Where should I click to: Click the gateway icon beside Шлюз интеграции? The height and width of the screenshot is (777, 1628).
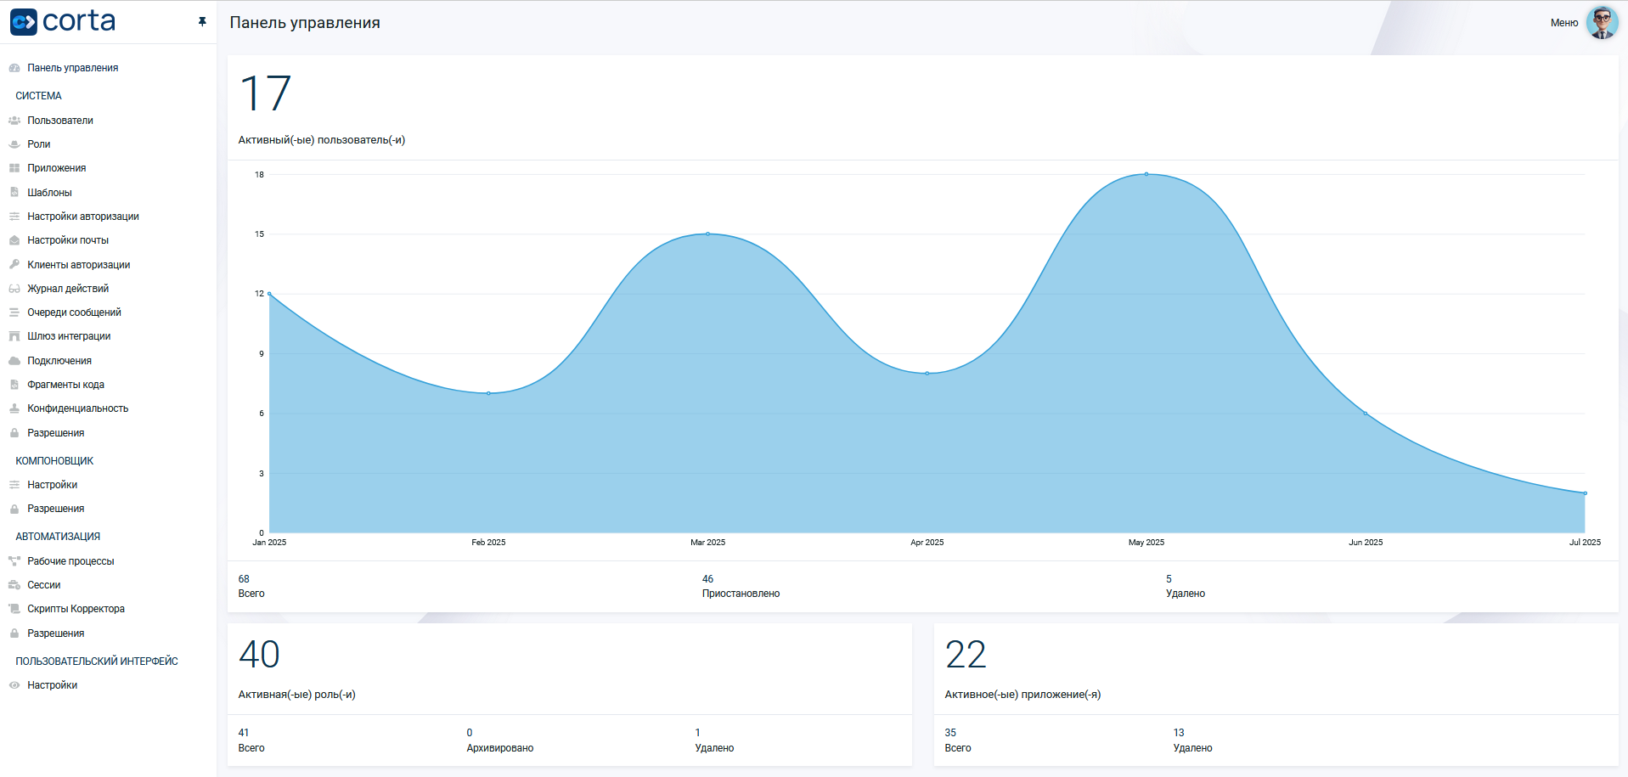point(14,336)
